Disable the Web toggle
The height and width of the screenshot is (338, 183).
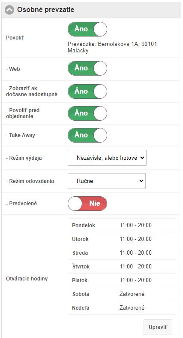click(87, 68)
